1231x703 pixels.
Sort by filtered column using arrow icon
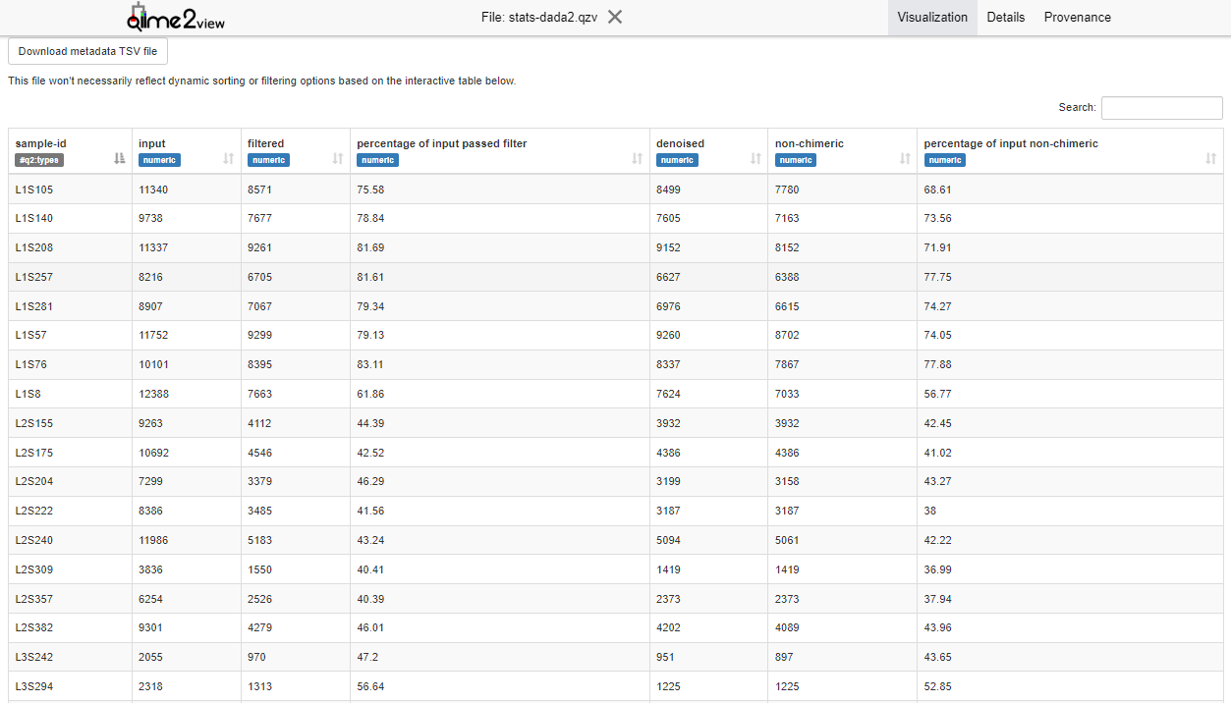[x=338, y=158]
